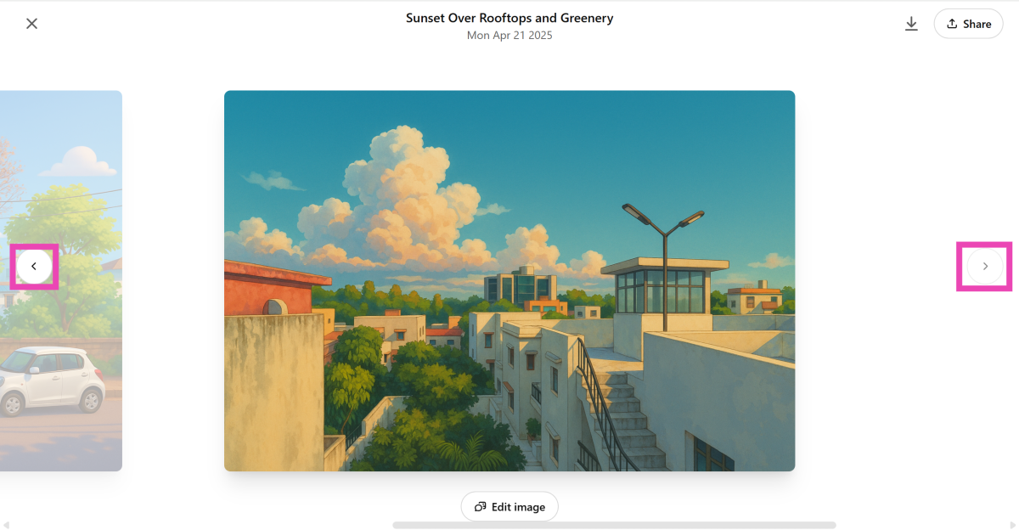Go to the next image with right chevron

(x=985, y=267)
